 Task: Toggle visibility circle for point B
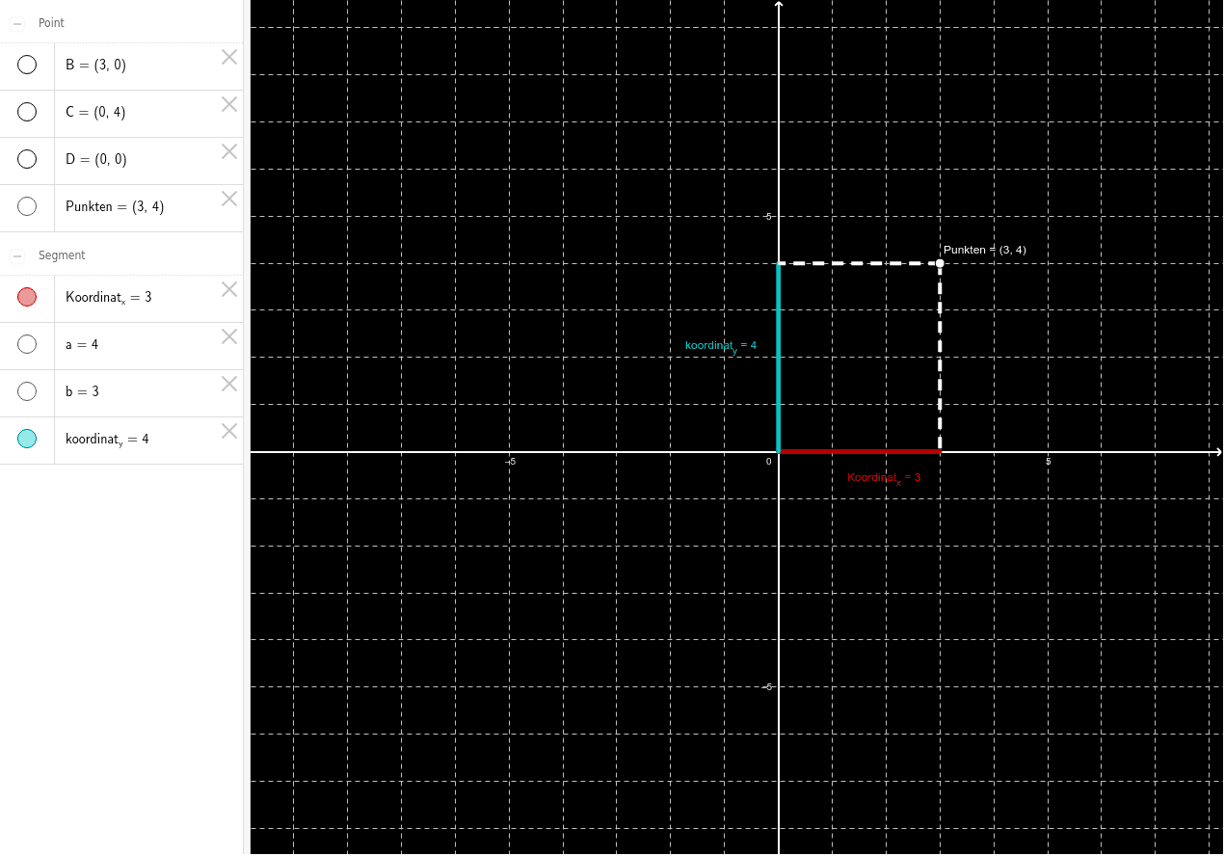pyautogui.click(x=27, y=65)
